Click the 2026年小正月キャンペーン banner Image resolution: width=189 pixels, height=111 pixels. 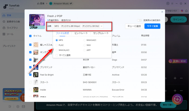pos(13,95)
